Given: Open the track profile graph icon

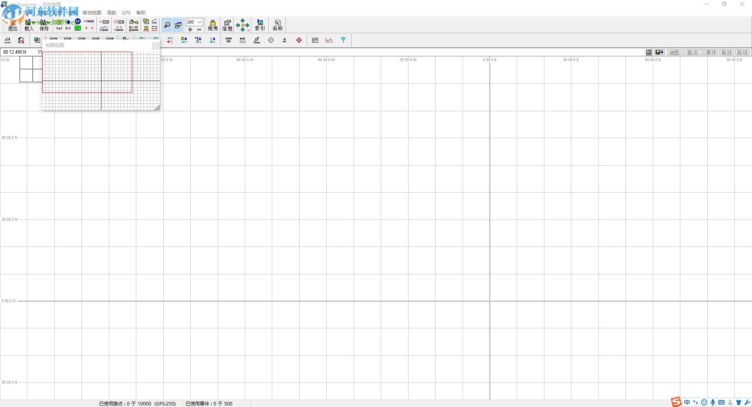Looking at the screenshot, I should coord(329,40).
